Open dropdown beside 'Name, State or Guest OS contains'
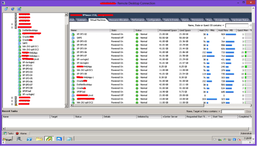This screenshot has height=146, width=257. [x=223, y=26]
